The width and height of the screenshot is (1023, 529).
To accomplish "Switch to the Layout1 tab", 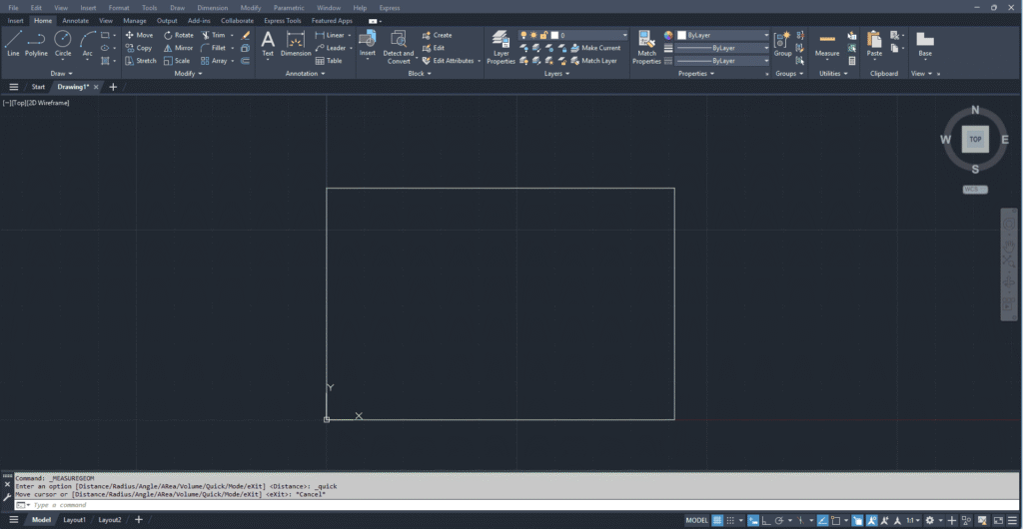I will pos(74,520).
